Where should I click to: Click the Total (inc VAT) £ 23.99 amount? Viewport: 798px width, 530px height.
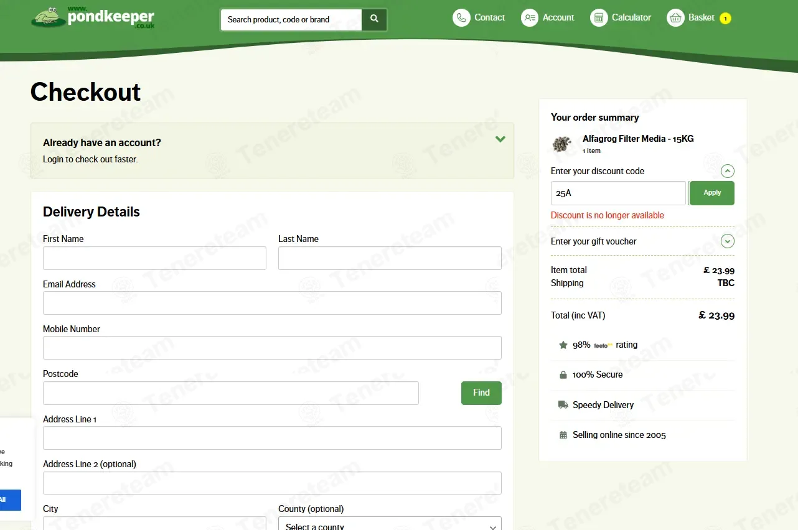coord(716,315)
